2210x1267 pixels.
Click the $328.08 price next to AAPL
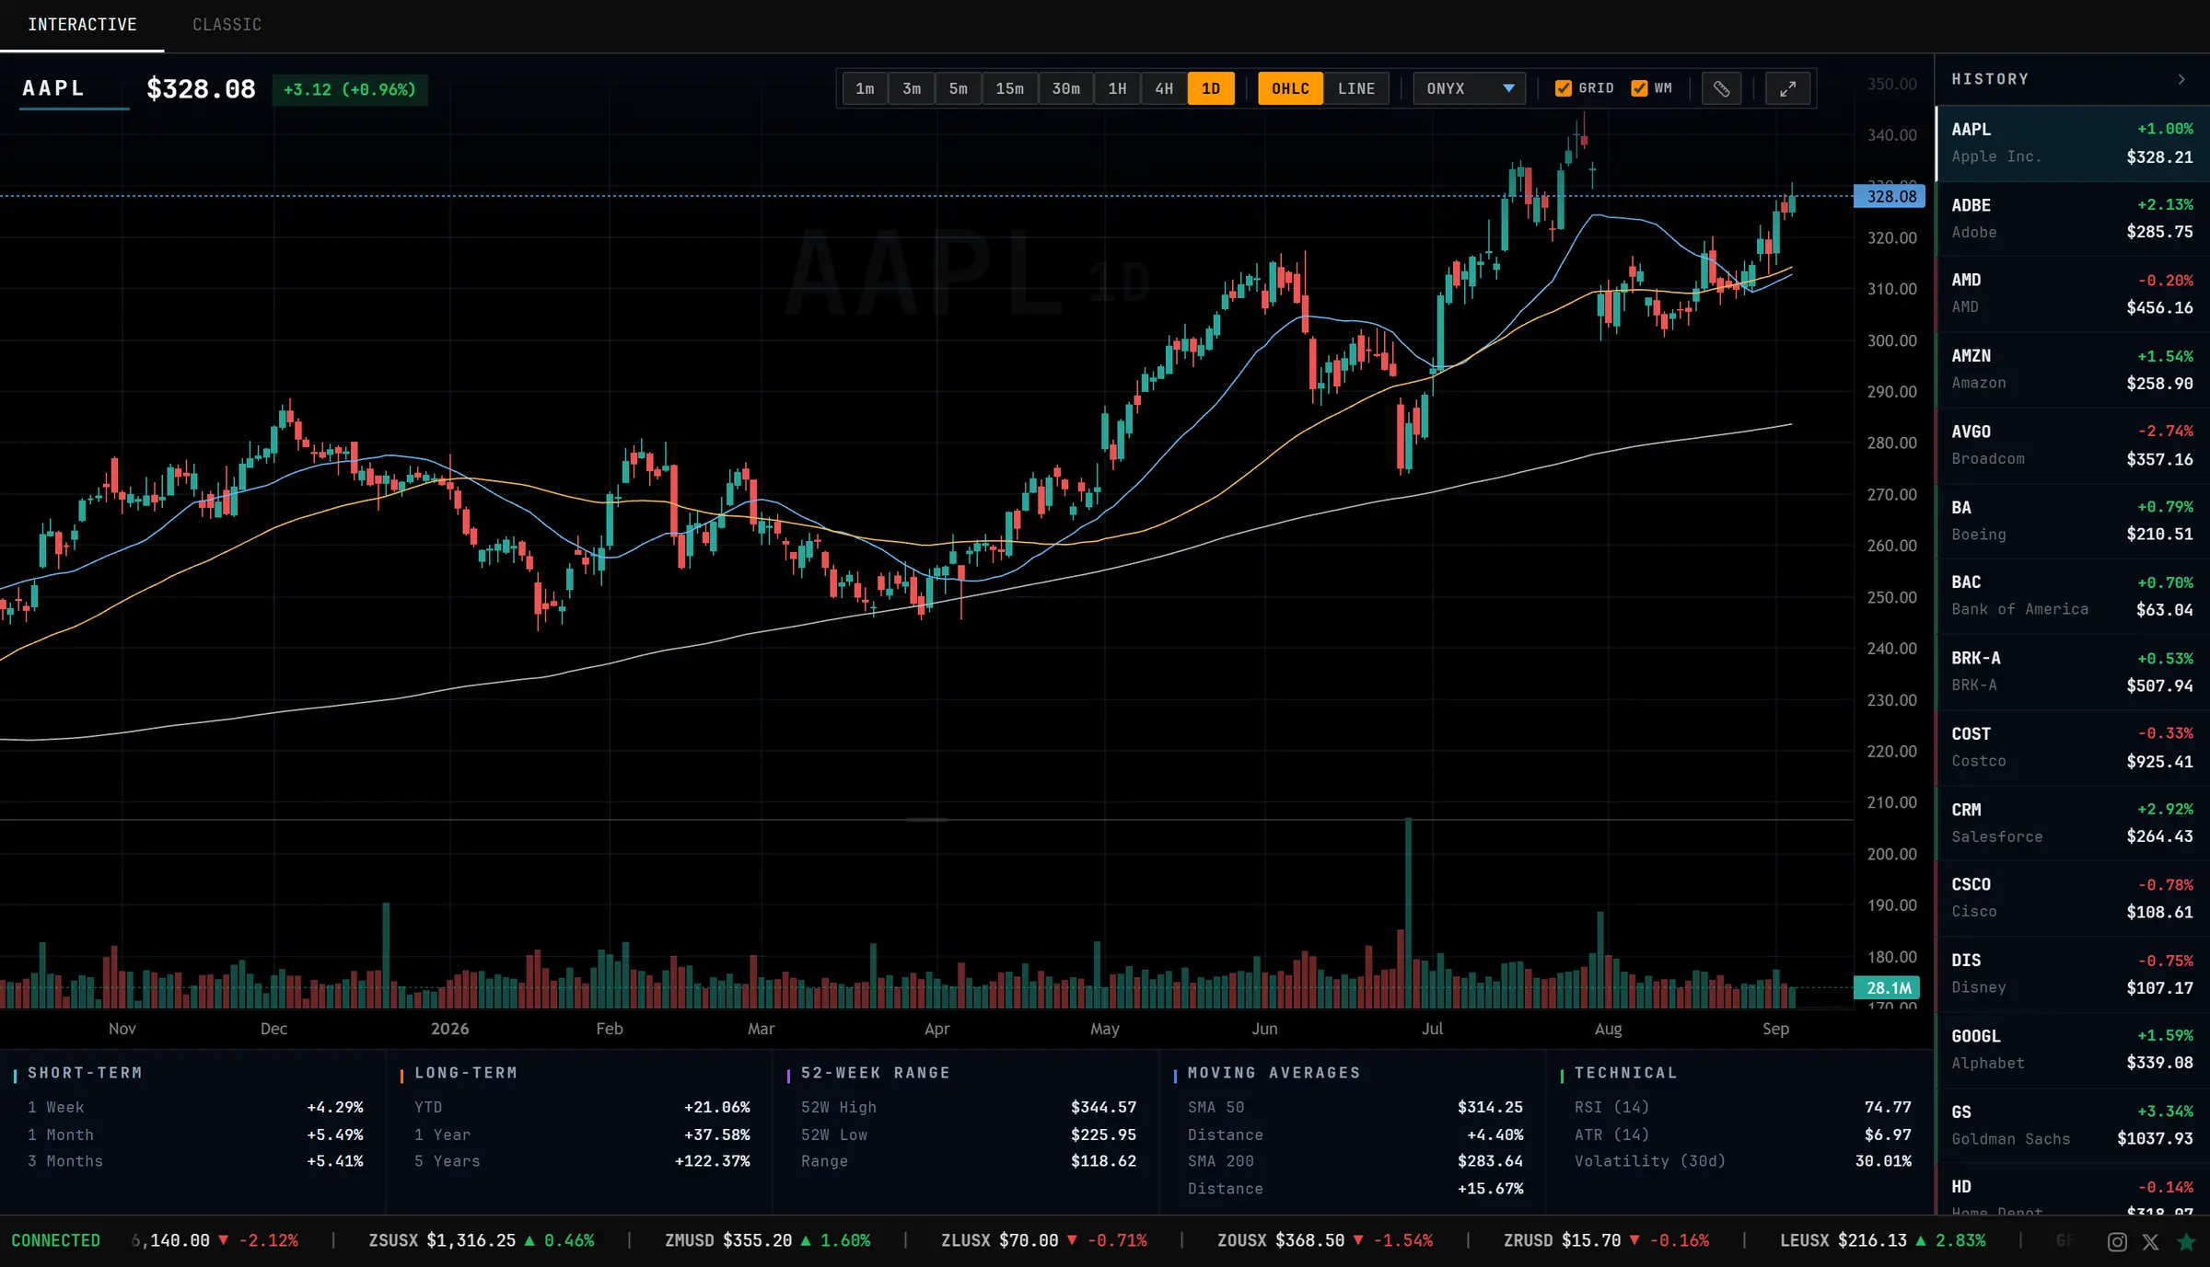(201, 89)
